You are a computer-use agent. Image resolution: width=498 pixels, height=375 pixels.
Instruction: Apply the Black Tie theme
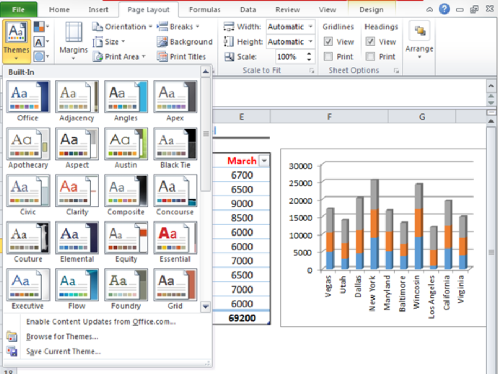[175, 148]
